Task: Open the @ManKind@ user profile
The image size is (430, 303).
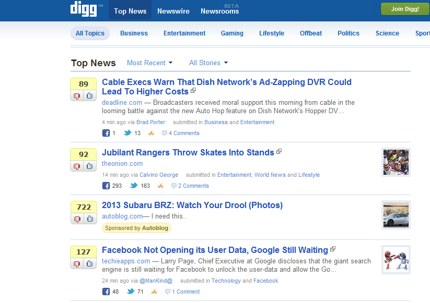Action: (156, 281)
